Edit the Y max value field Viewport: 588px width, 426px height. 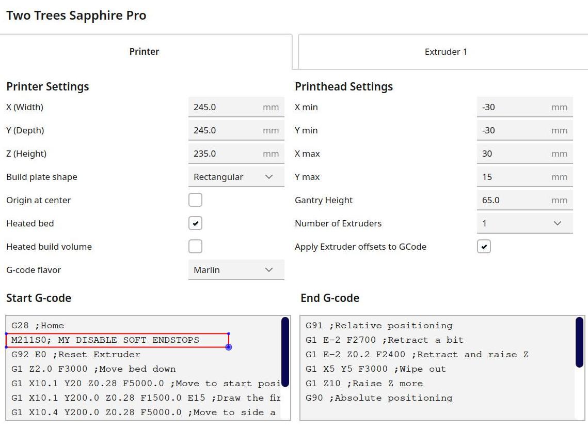pyautogui.click(x=525, y=177)
